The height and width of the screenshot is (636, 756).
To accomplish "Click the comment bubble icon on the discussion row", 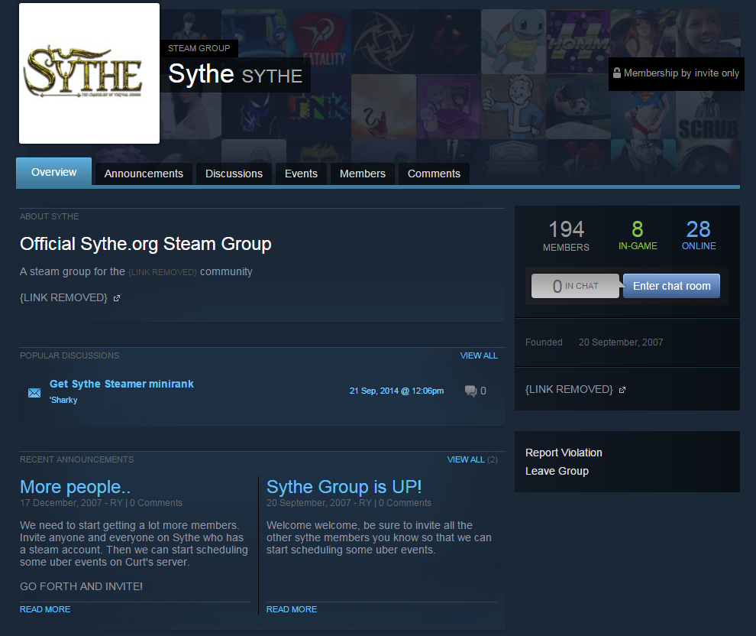I will click(470, 391).
